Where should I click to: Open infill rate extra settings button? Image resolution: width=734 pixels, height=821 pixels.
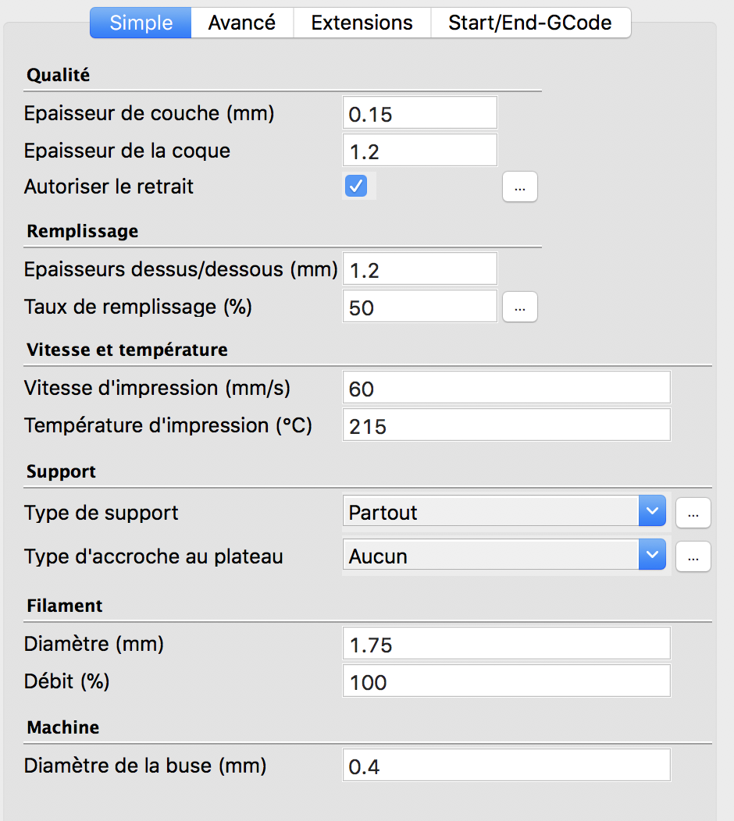tap(520, 307)
